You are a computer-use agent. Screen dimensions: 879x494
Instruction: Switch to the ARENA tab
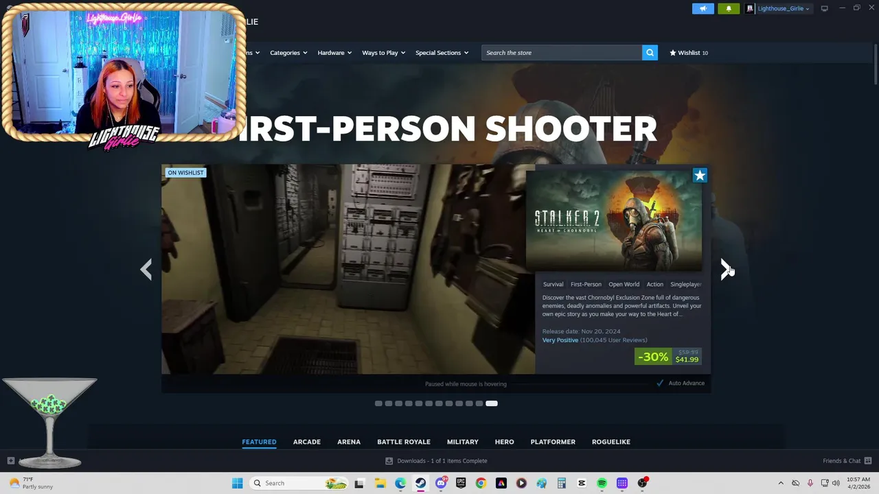click(349, 442)
